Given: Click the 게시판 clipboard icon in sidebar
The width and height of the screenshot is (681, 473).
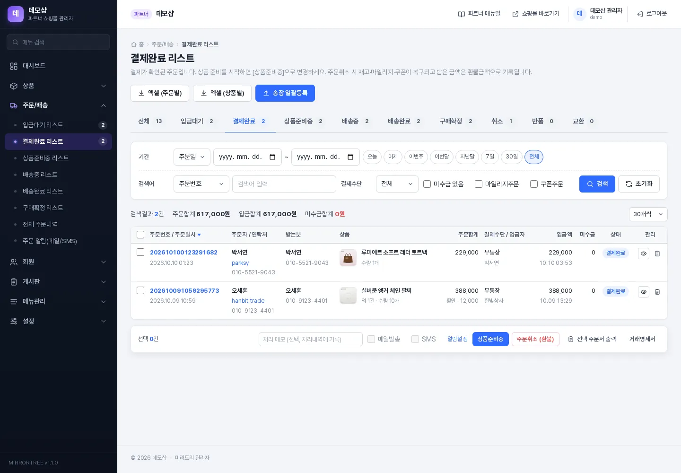Looking at the screenshot, I should pos(14,282).
